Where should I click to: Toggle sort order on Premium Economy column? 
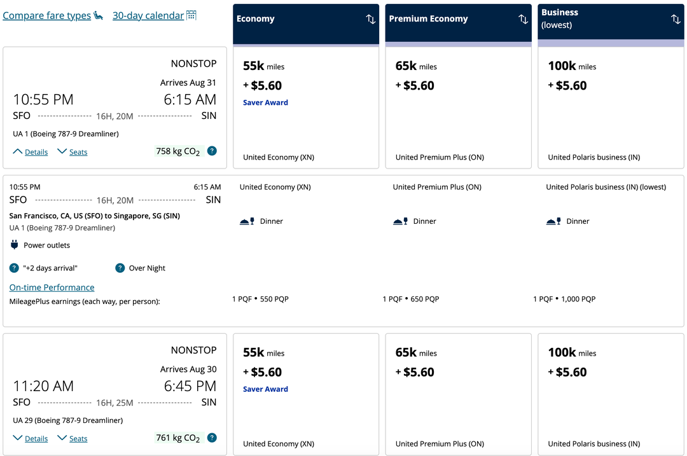tap(523, 19)
